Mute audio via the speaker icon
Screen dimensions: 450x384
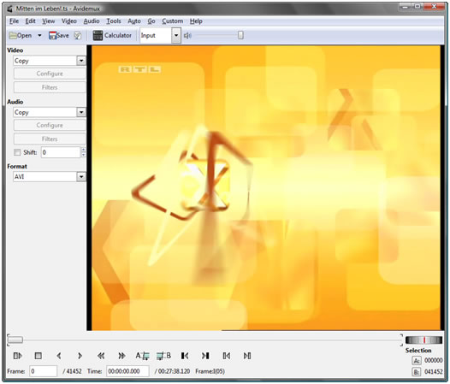[x=187, y=36]
